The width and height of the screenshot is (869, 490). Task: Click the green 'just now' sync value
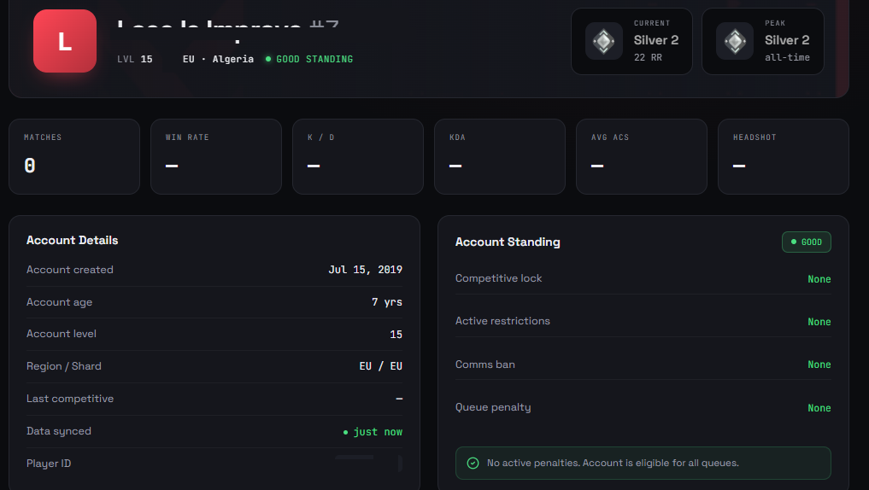click(378, 432)
